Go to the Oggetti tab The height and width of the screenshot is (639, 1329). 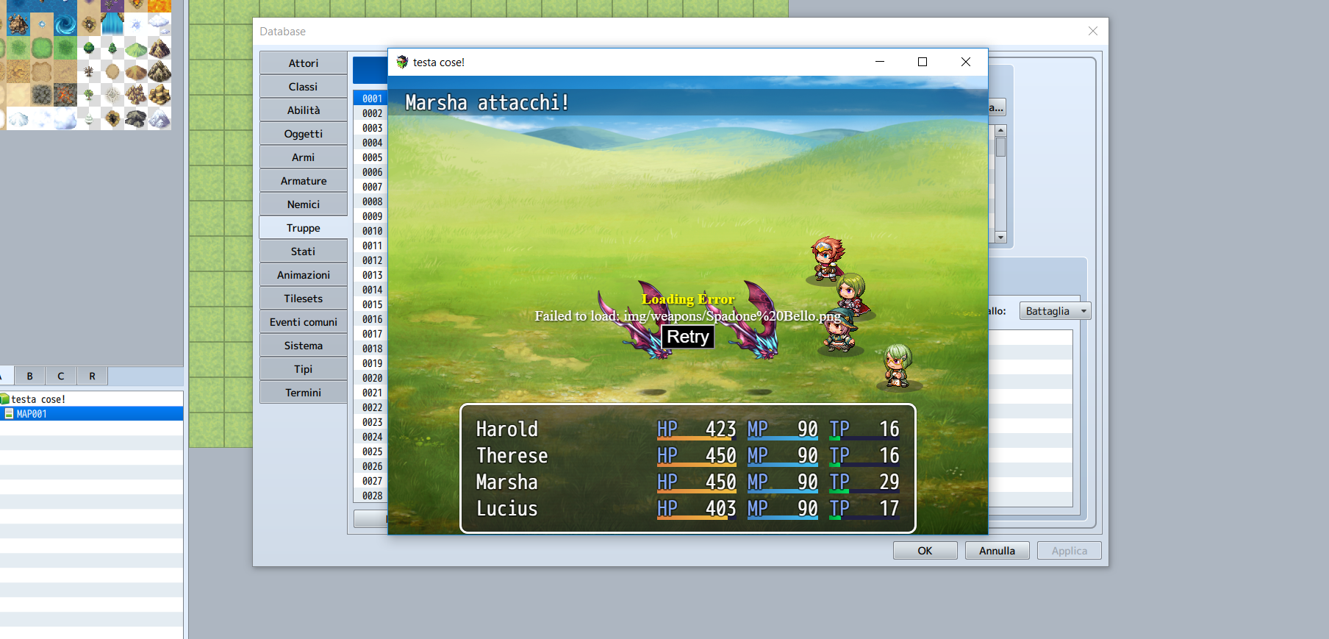304,134
